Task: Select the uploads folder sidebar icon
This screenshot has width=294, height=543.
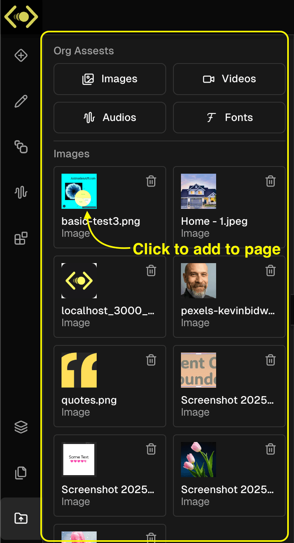Action: tap(21, 519)
